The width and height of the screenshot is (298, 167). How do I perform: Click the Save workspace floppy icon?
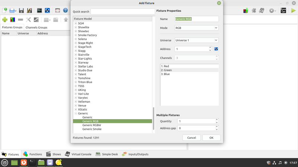coord(21,10)
